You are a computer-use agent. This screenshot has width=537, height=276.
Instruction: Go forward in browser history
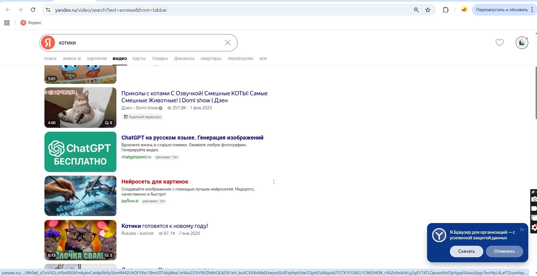click(x=20, y=10)
